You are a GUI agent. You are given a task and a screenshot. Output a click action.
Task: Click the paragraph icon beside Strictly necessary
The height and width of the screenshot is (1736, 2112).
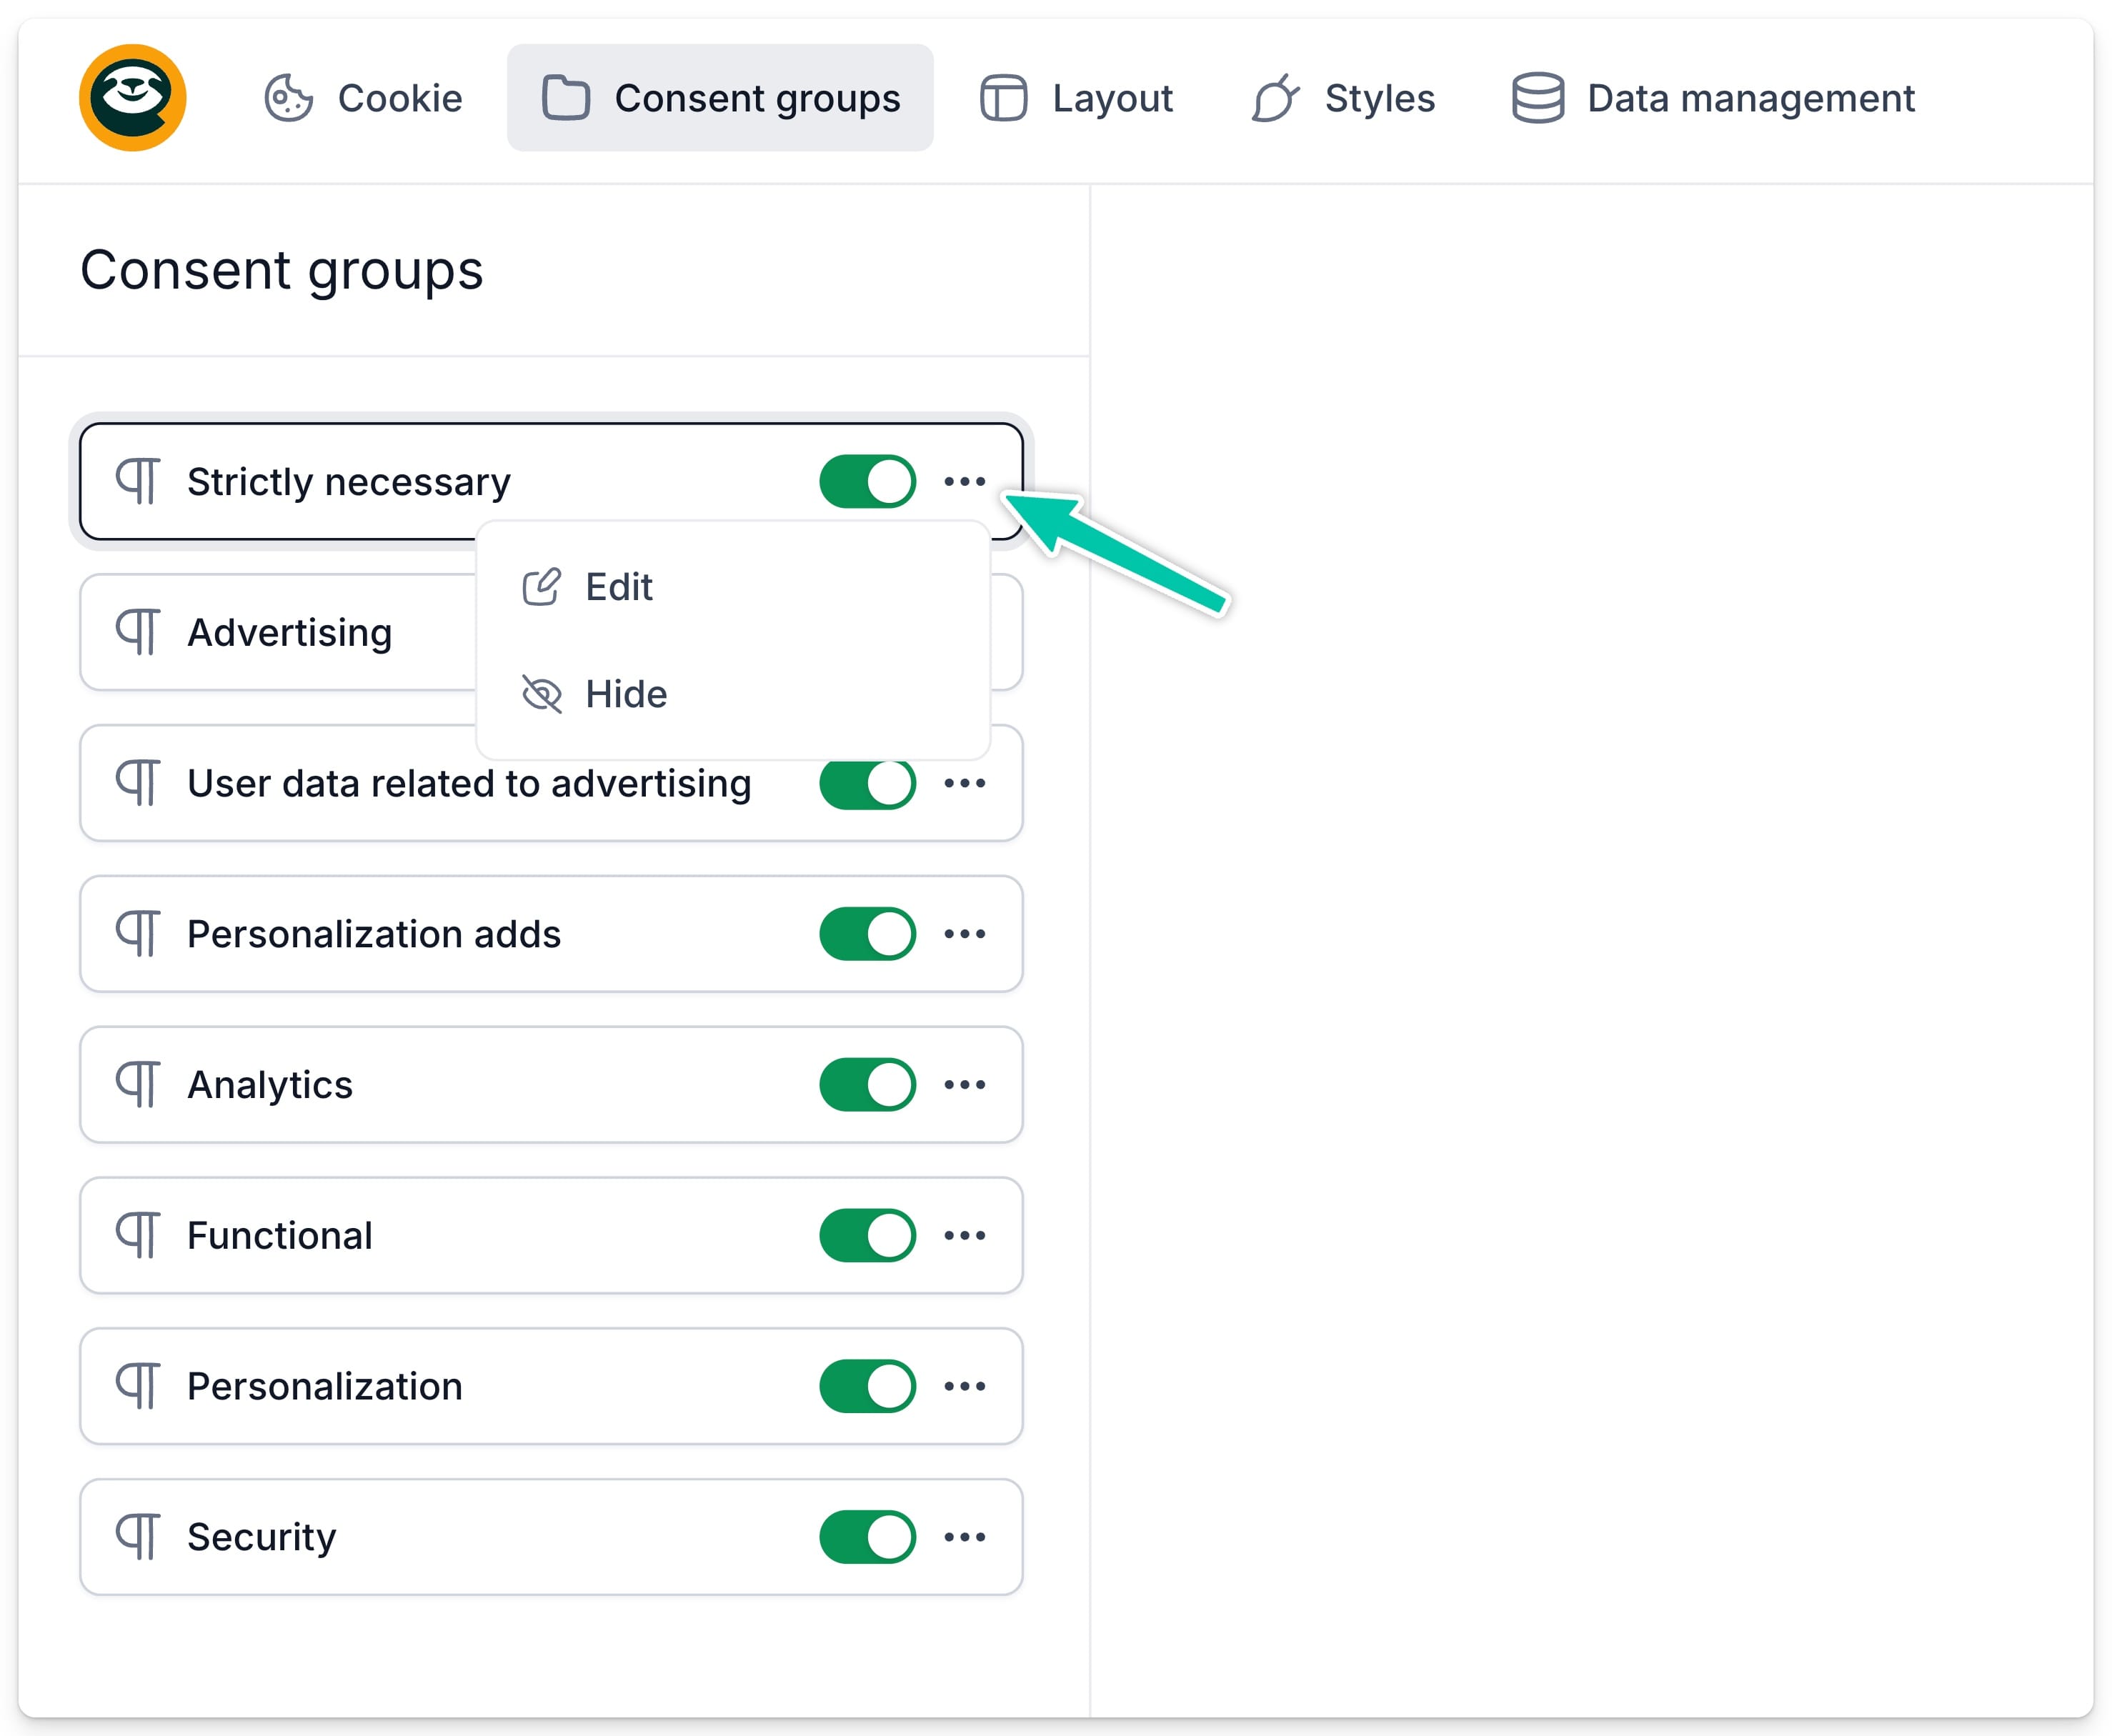(138, 482)
